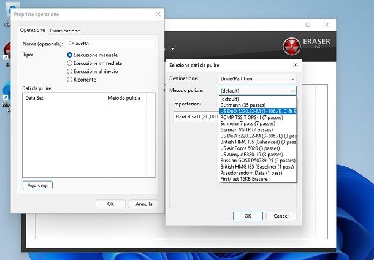Minimize the Eraser main window
The width and height of the screenshot is (374, 260).
click(289, 25)
